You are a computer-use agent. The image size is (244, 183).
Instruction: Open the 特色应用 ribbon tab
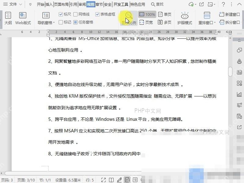137,5
